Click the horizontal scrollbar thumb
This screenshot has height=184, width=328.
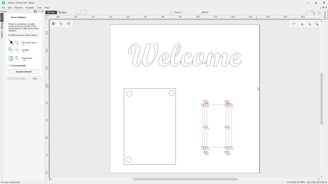pos(185,179)
